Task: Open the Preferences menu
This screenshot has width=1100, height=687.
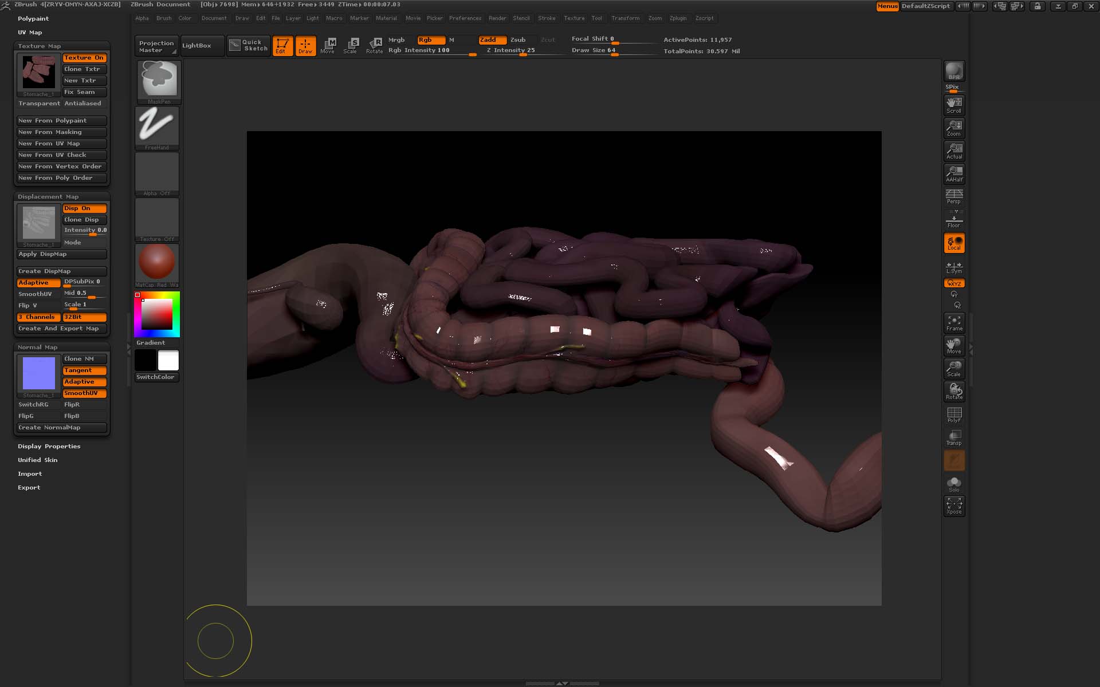Action: tap(465, 18)
